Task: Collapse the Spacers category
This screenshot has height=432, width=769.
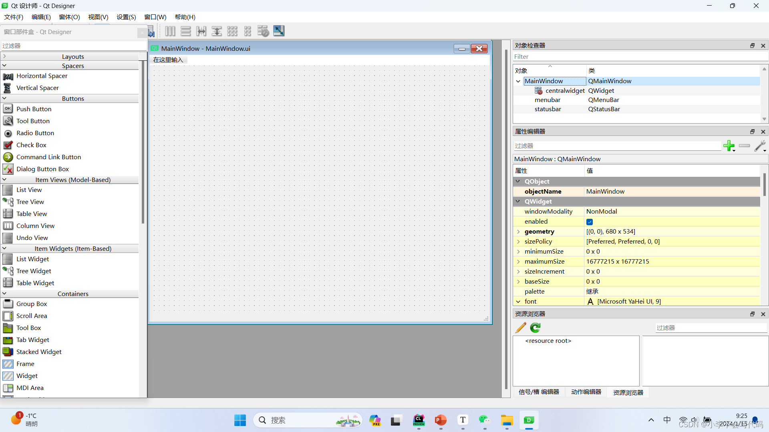Action: 4,65
